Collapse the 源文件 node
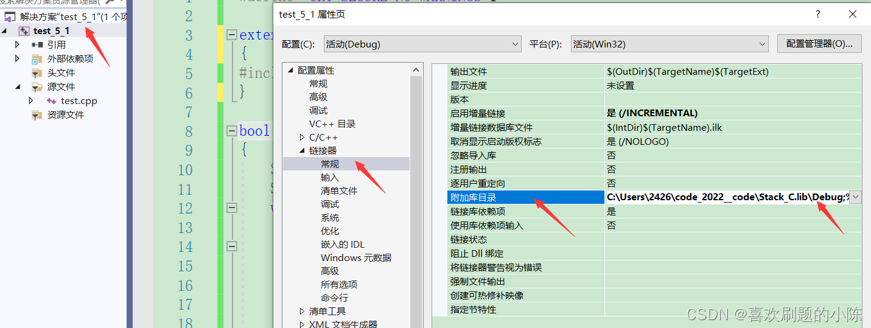871x328 pixels. pyautogui.click(x=18, y=87)
